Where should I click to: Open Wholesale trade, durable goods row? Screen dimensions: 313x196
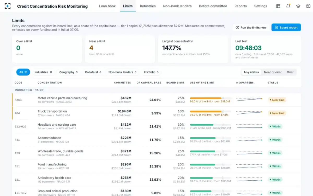[x=156, y=153]
